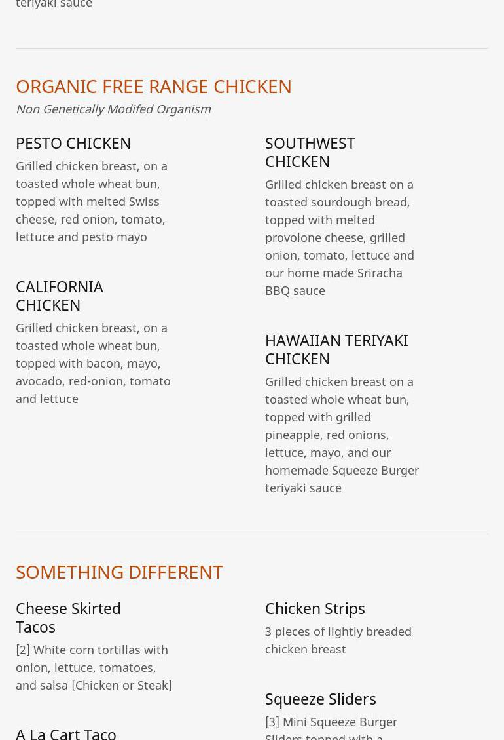This screenshot has height=740, width=504.
Task: Click the Pesto Chicken description text
Action: point(92,201)
